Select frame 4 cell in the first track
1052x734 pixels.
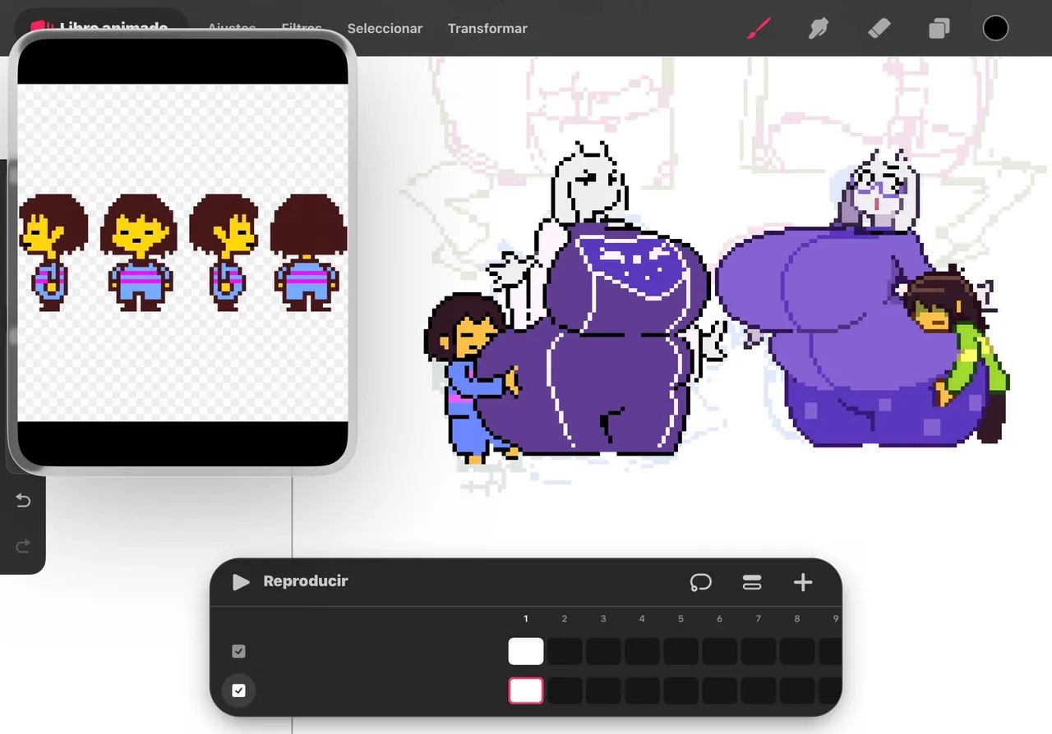pos(642,651)
